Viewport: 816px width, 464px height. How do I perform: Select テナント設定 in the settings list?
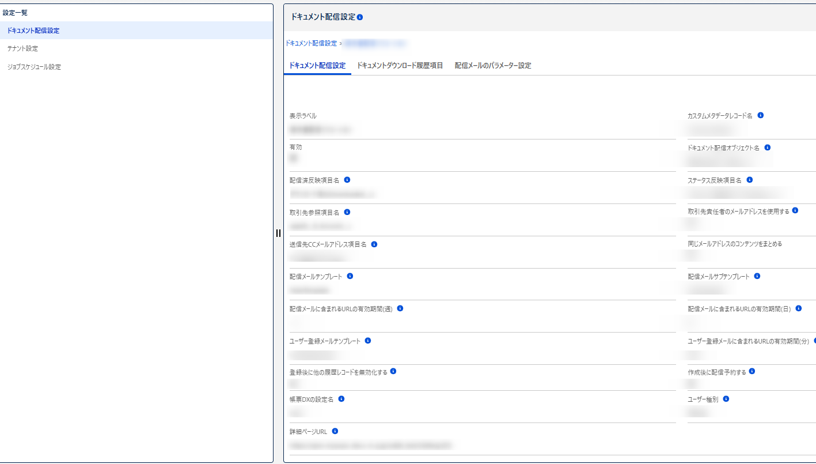22,48
